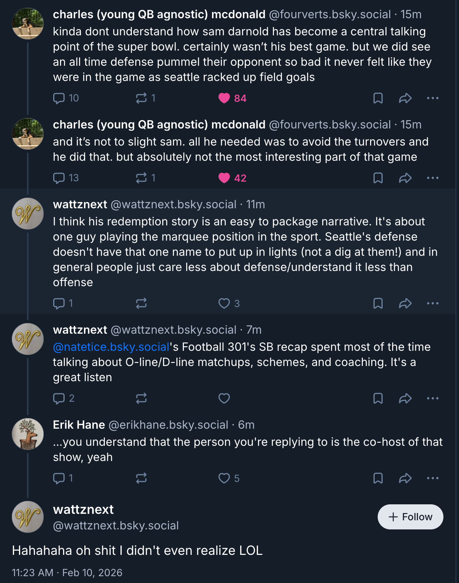Open more options on the redemption story post
The width and height of the screenshot is (459, 583).
click(x=432, y=303)
